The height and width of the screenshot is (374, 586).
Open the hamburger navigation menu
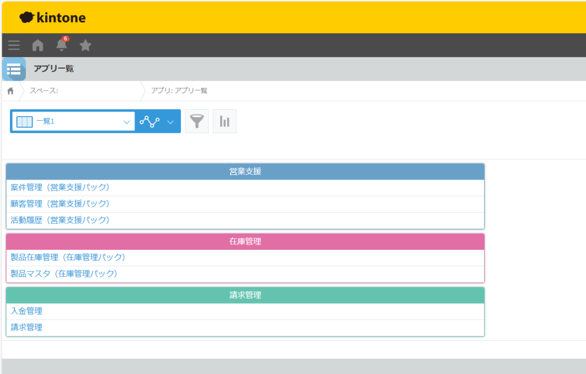pos(14,45)
